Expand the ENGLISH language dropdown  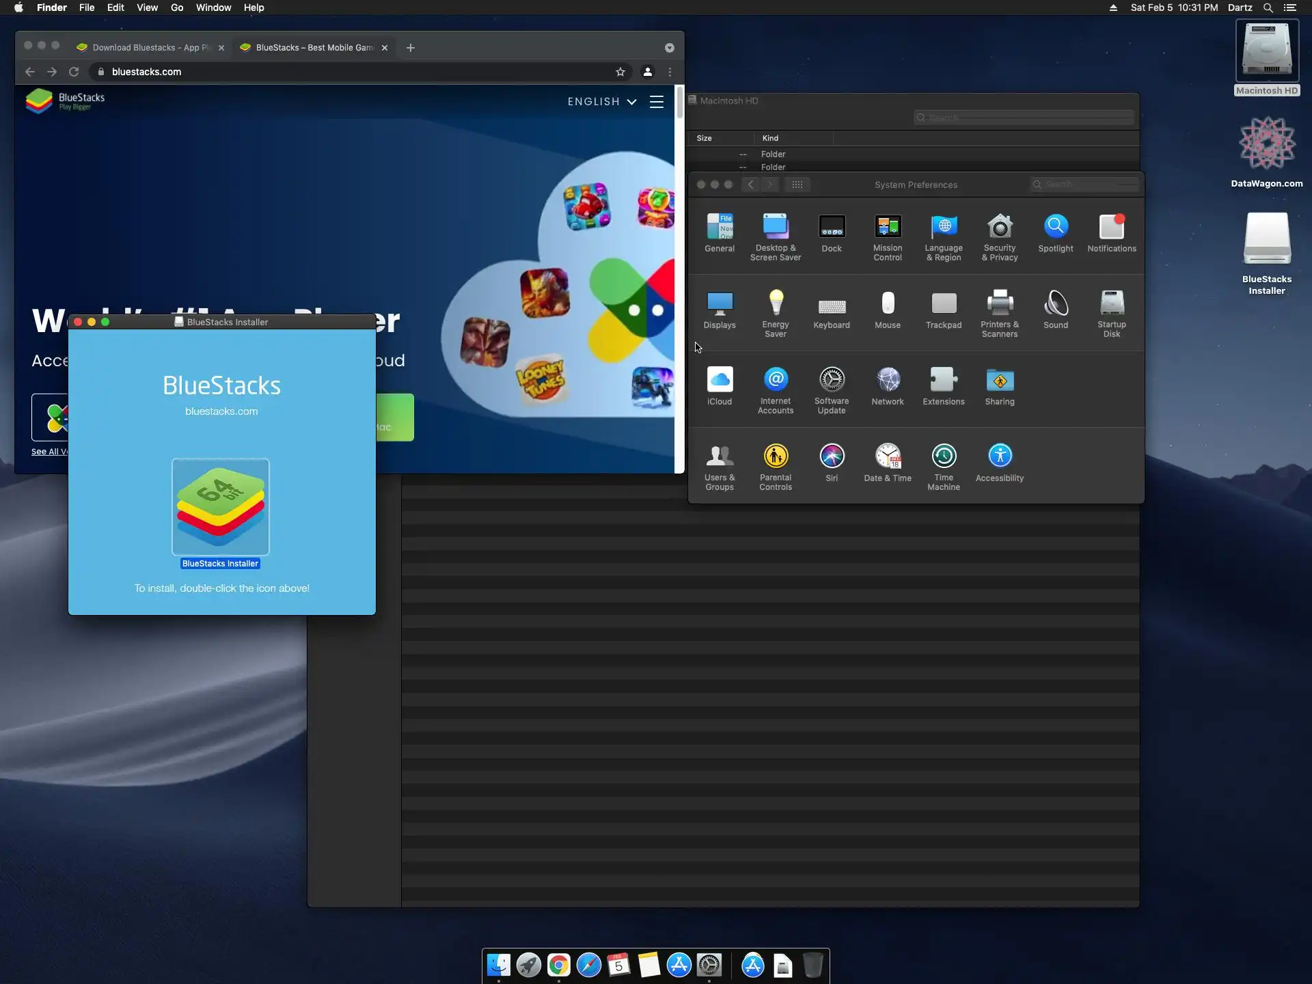[x=602, y=102]
